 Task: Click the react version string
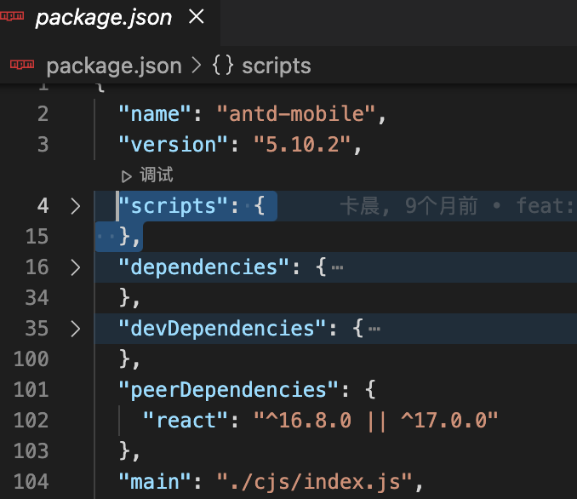374,420
